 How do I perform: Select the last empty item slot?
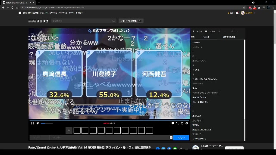(149, 130)
